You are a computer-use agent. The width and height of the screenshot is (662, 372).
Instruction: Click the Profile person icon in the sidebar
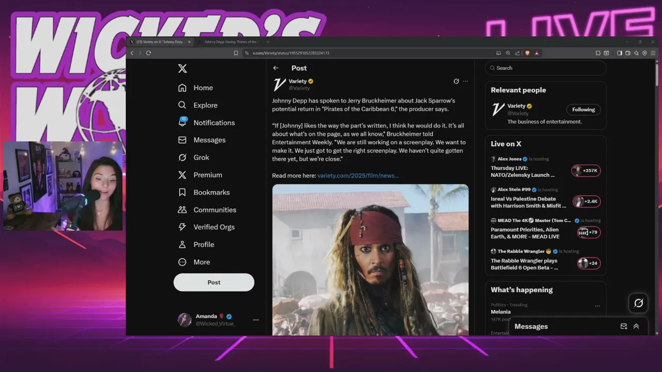[x=182, y=244]
